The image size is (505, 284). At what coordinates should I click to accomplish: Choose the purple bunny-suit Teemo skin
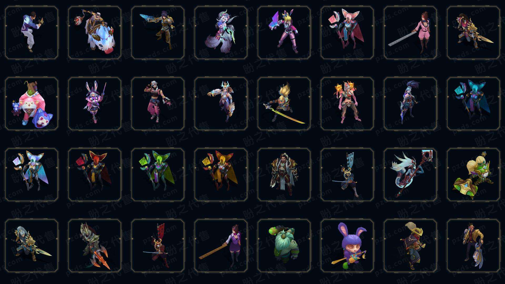(x=347, y=246)
